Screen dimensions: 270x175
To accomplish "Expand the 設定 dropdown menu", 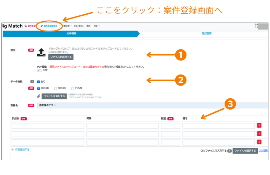I will pos(96,26).
